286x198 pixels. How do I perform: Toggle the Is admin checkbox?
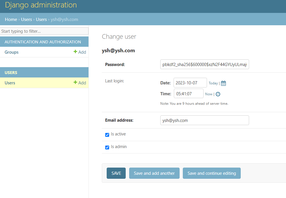107,147
